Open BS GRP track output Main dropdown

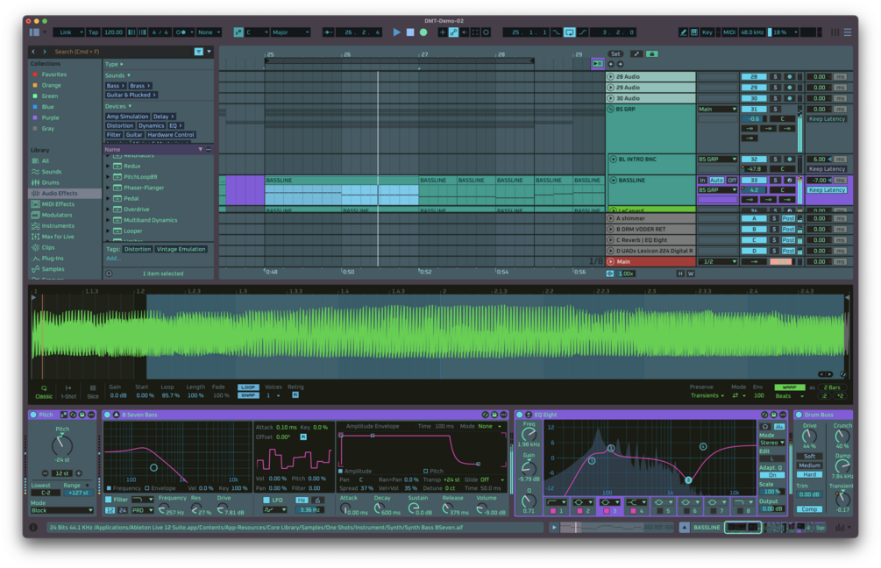coord(717,110)
